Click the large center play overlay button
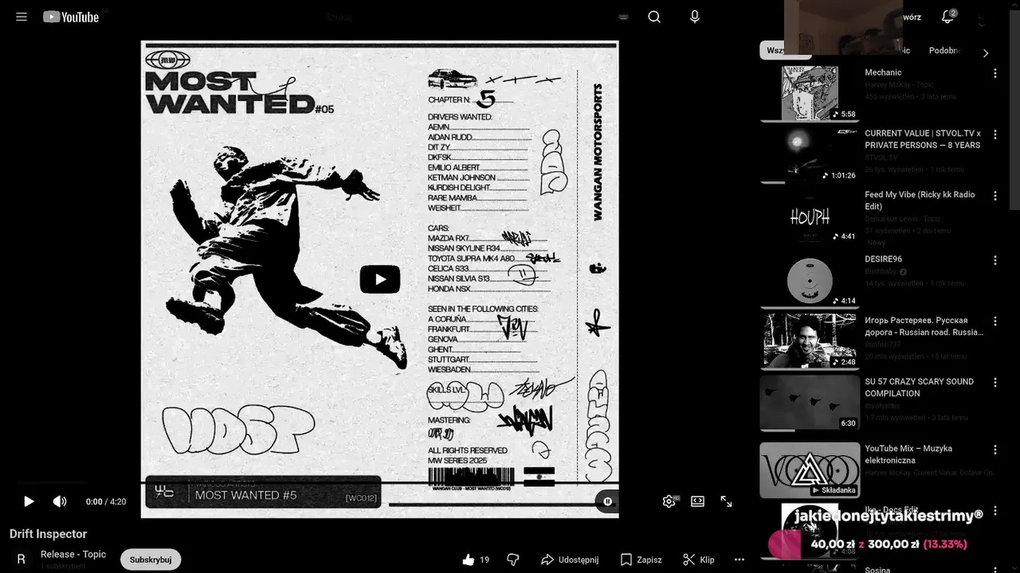The image size is (1020, 573). [380, 279]
